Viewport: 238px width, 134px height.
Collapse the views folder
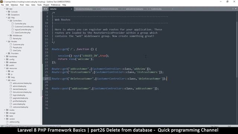(x=7, y=80)
